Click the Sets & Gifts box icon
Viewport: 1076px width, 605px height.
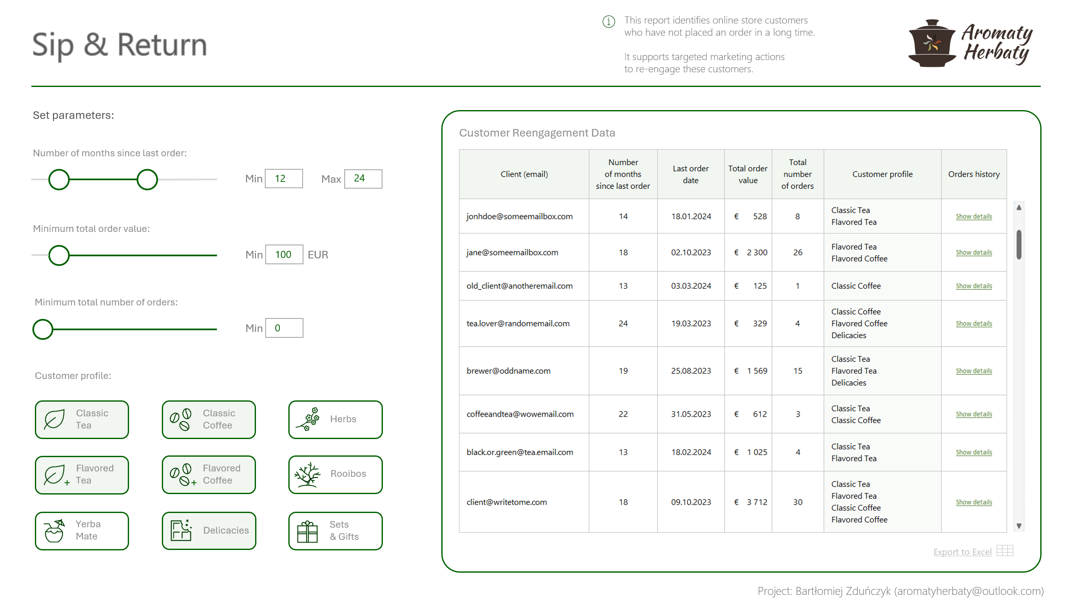(x=307, y=531)
